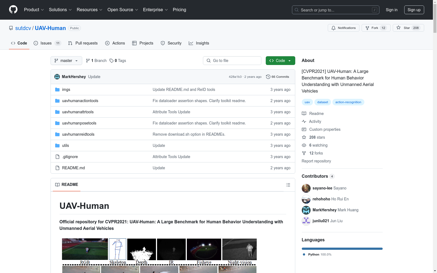Open the action-recognition topic tag

(x=348, y=102)
